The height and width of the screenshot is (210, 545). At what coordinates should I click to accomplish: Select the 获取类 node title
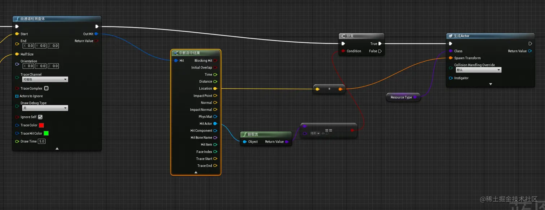(253, 134)
